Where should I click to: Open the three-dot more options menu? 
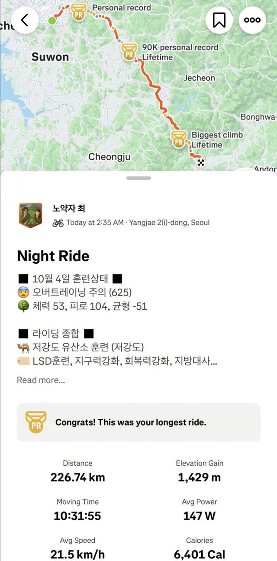tap(252, 20)
